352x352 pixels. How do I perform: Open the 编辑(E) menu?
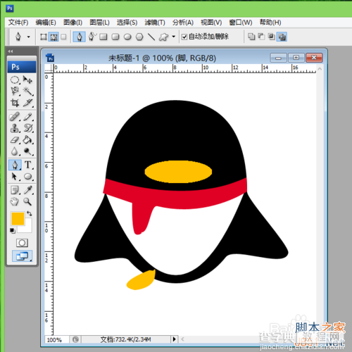(x=46, y=23)
